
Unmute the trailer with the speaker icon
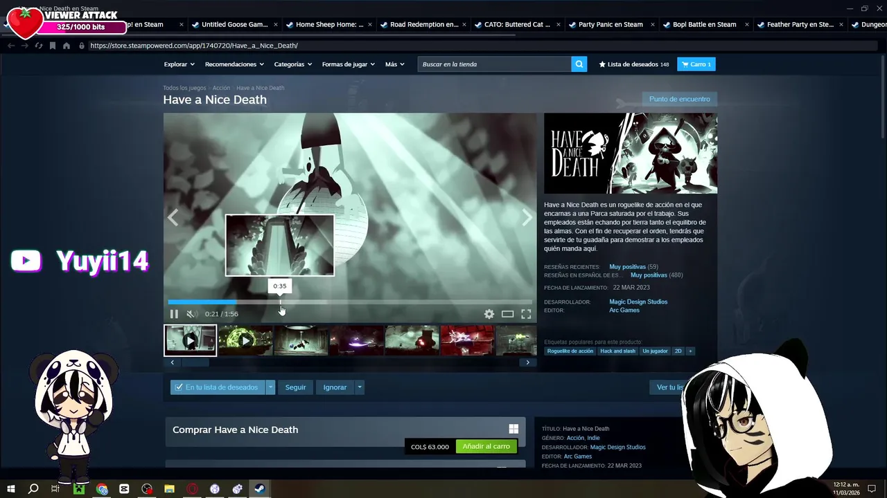click(191, 314)
